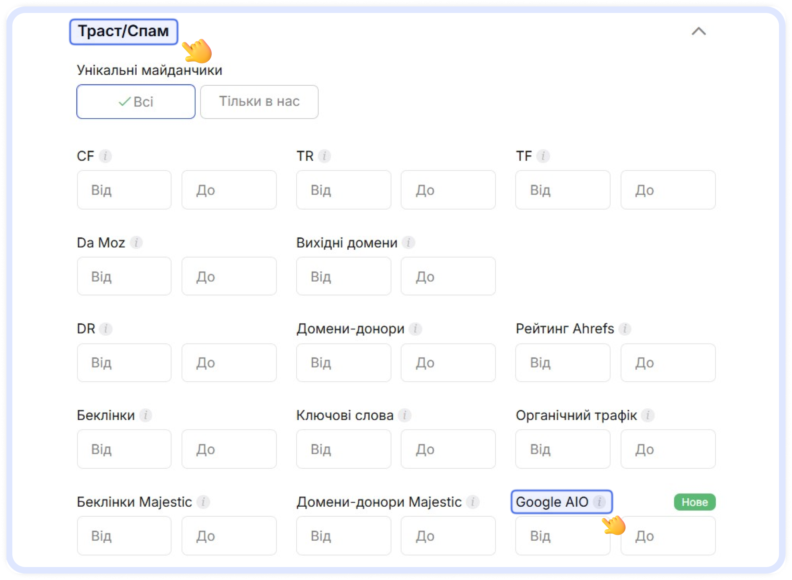792x580 pixels.
Task: Click the Траст/Спам section header
Action: tap(124, 31)
